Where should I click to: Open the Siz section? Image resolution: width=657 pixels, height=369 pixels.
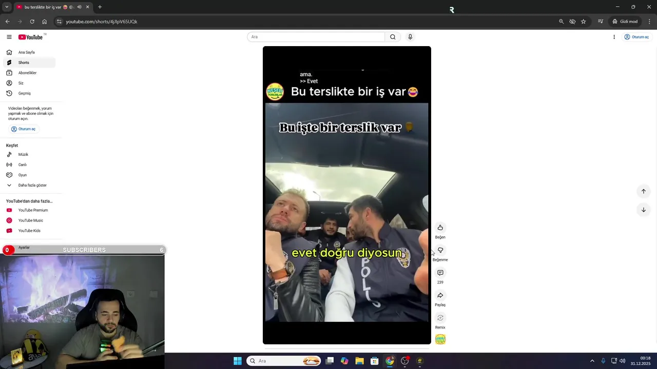(x=29, y=83)
